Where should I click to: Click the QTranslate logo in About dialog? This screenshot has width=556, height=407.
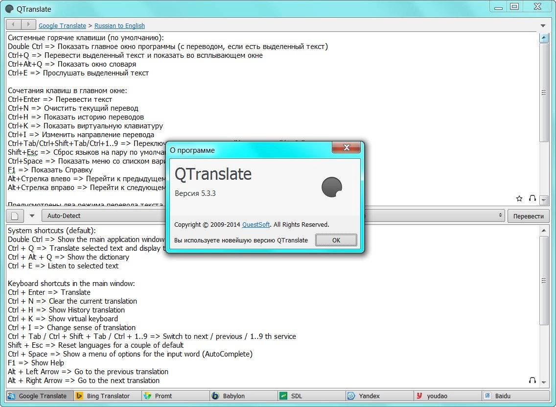point(331,187)
